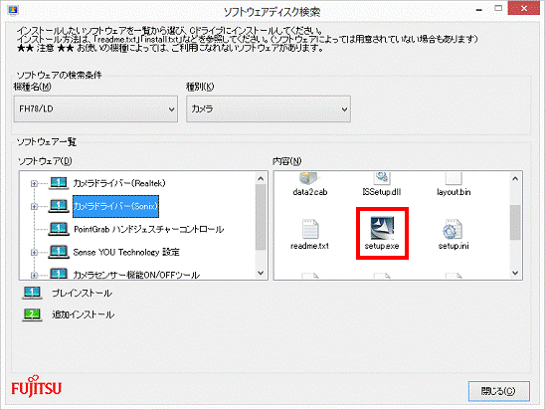Click the green 追加インストール legend icon
Screen dimensions: 545x410
(x=32, y=314)
